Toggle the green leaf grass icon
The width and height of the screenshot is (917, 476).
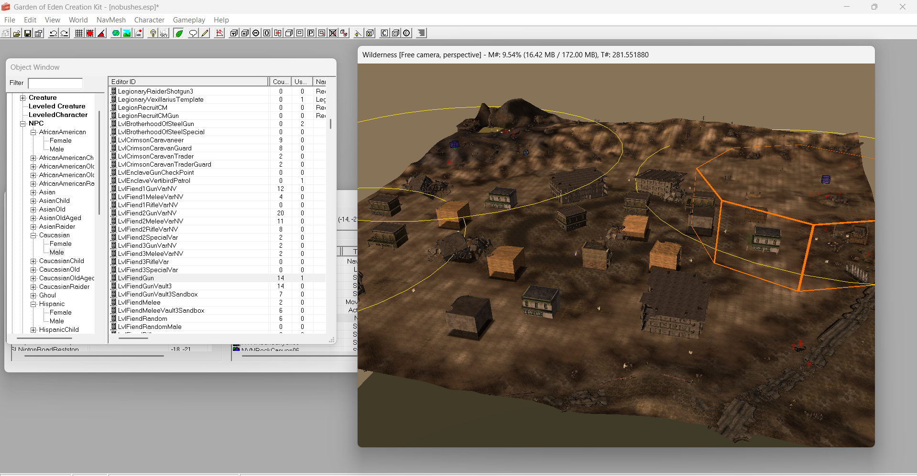[179, 33]
